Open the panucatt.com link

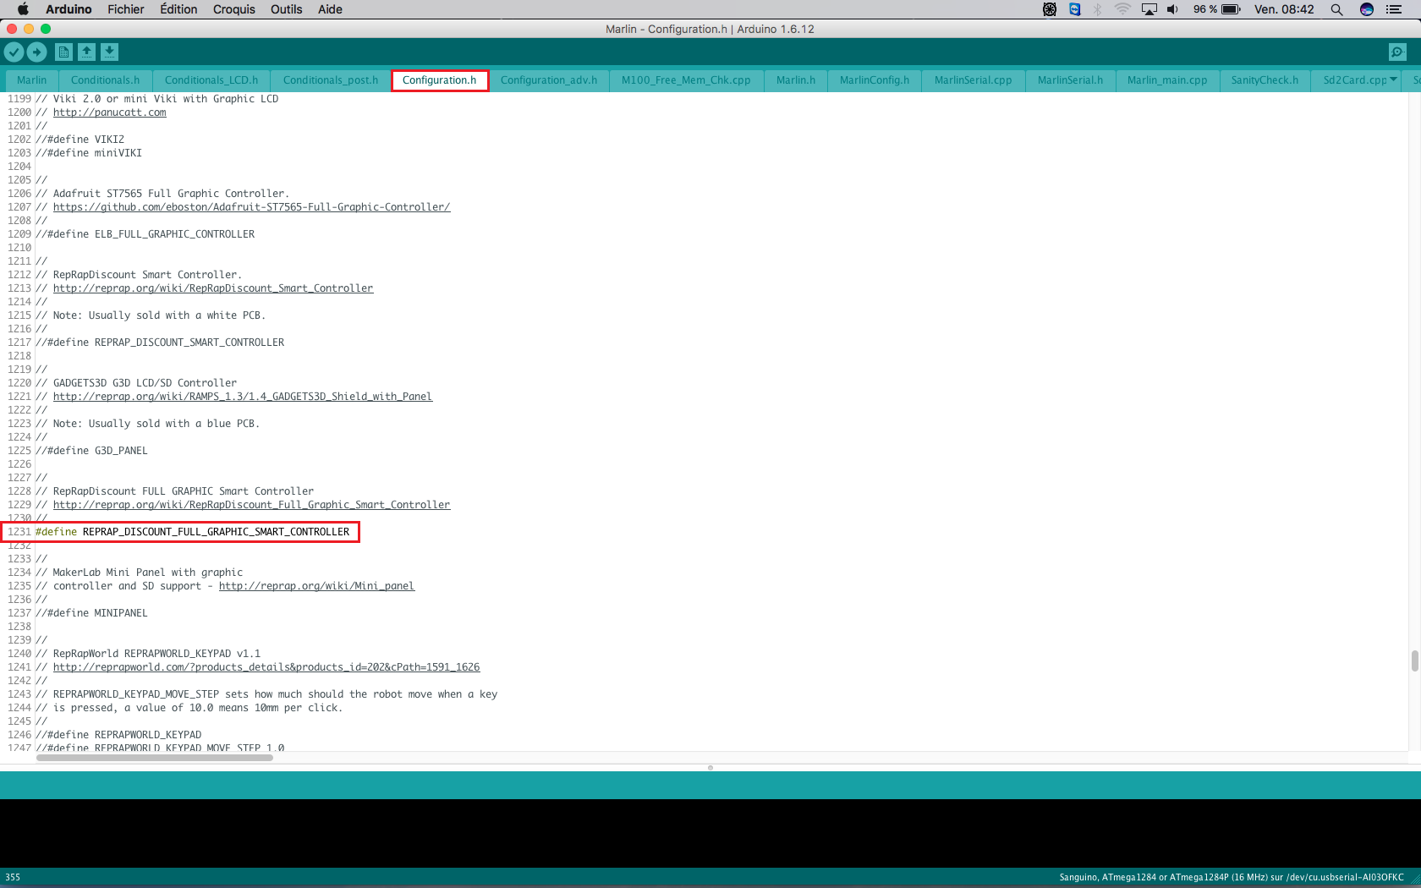point(110,112)
